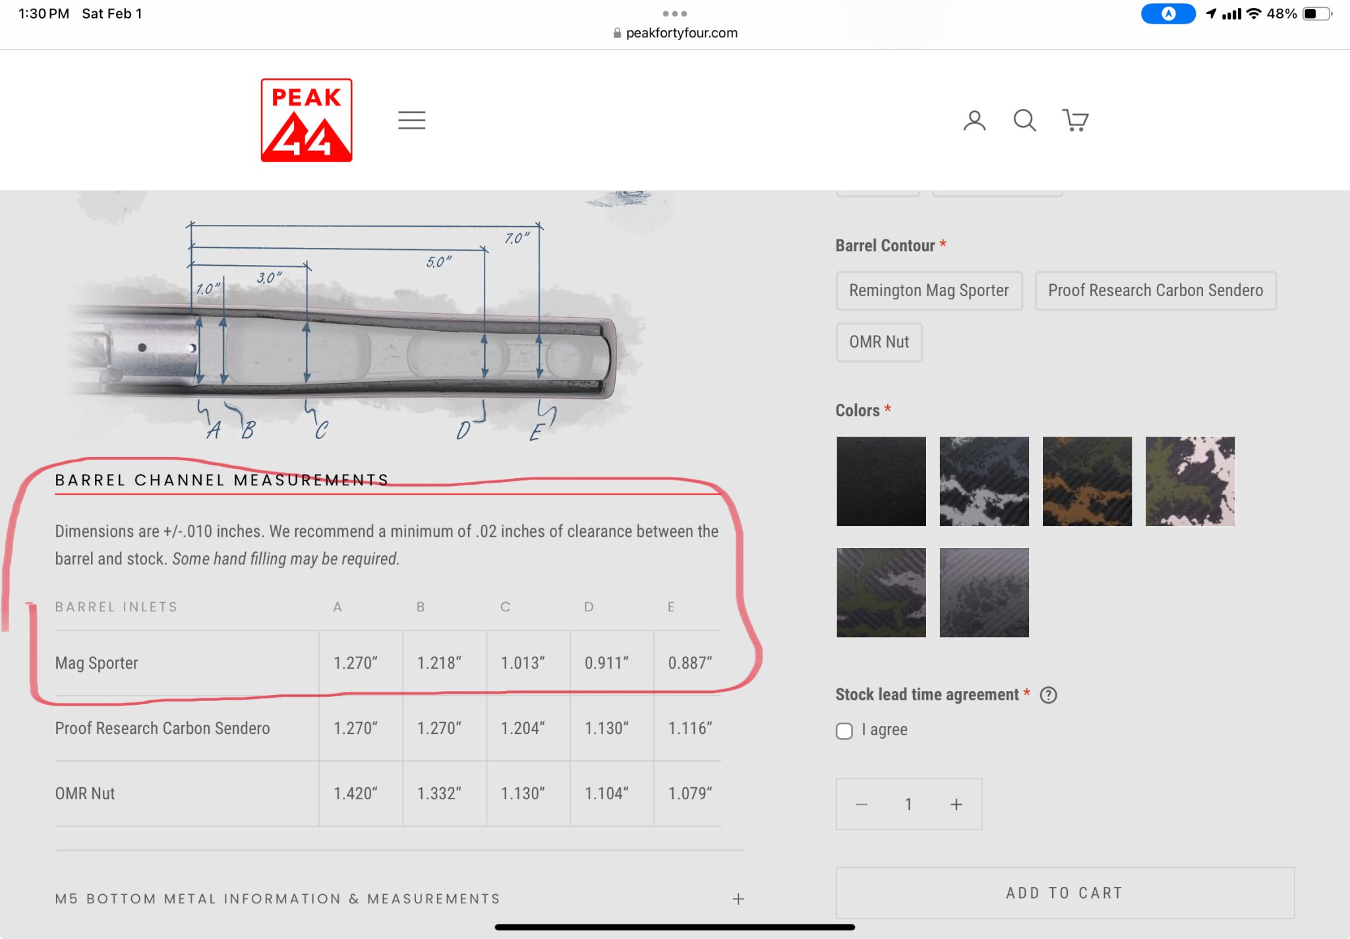Tap the peakfortyfour.com address bar
The height and width of the screenshot is (939, 1350).
click(x=675, y=33)
